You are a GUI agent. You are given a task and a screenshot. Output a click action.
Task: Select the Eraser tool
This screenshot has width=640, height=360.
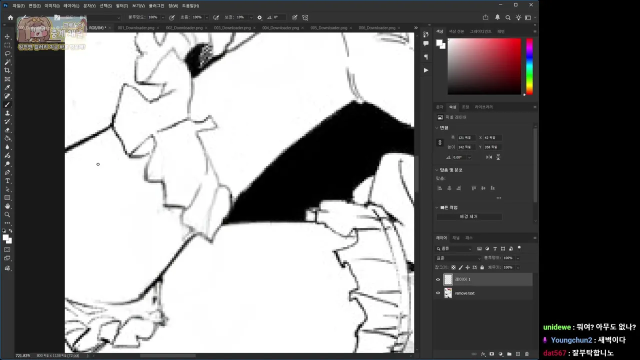7,130
